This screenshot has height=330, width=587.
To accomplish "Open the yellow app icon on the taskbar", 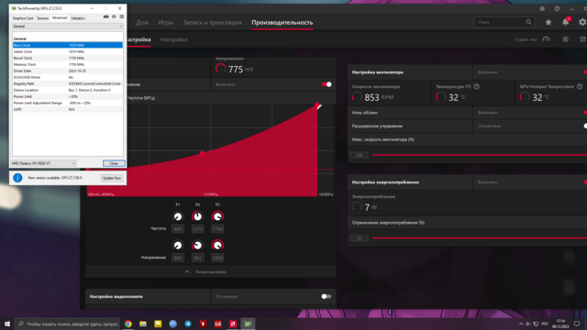I will [x=158, y=324].
